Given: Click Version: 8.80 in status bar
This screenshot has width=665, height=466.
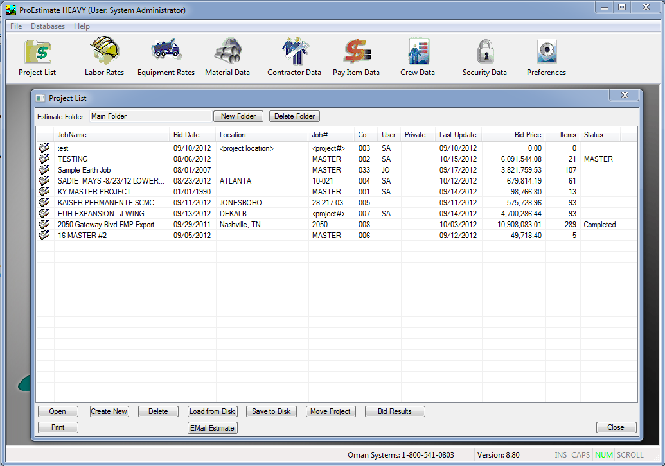Looking at the screenshot, I should pos(499,455).
